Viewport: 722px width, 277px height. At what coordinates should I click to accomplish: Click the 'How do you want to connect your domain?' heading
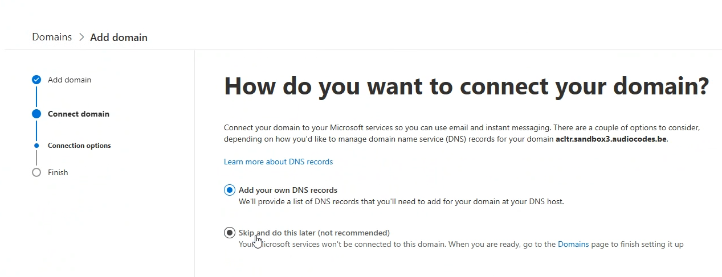point(466,86)
